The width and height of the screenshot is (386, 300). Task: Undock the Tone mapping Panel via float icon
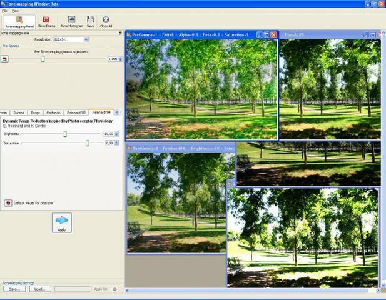(x=120, y=33)
